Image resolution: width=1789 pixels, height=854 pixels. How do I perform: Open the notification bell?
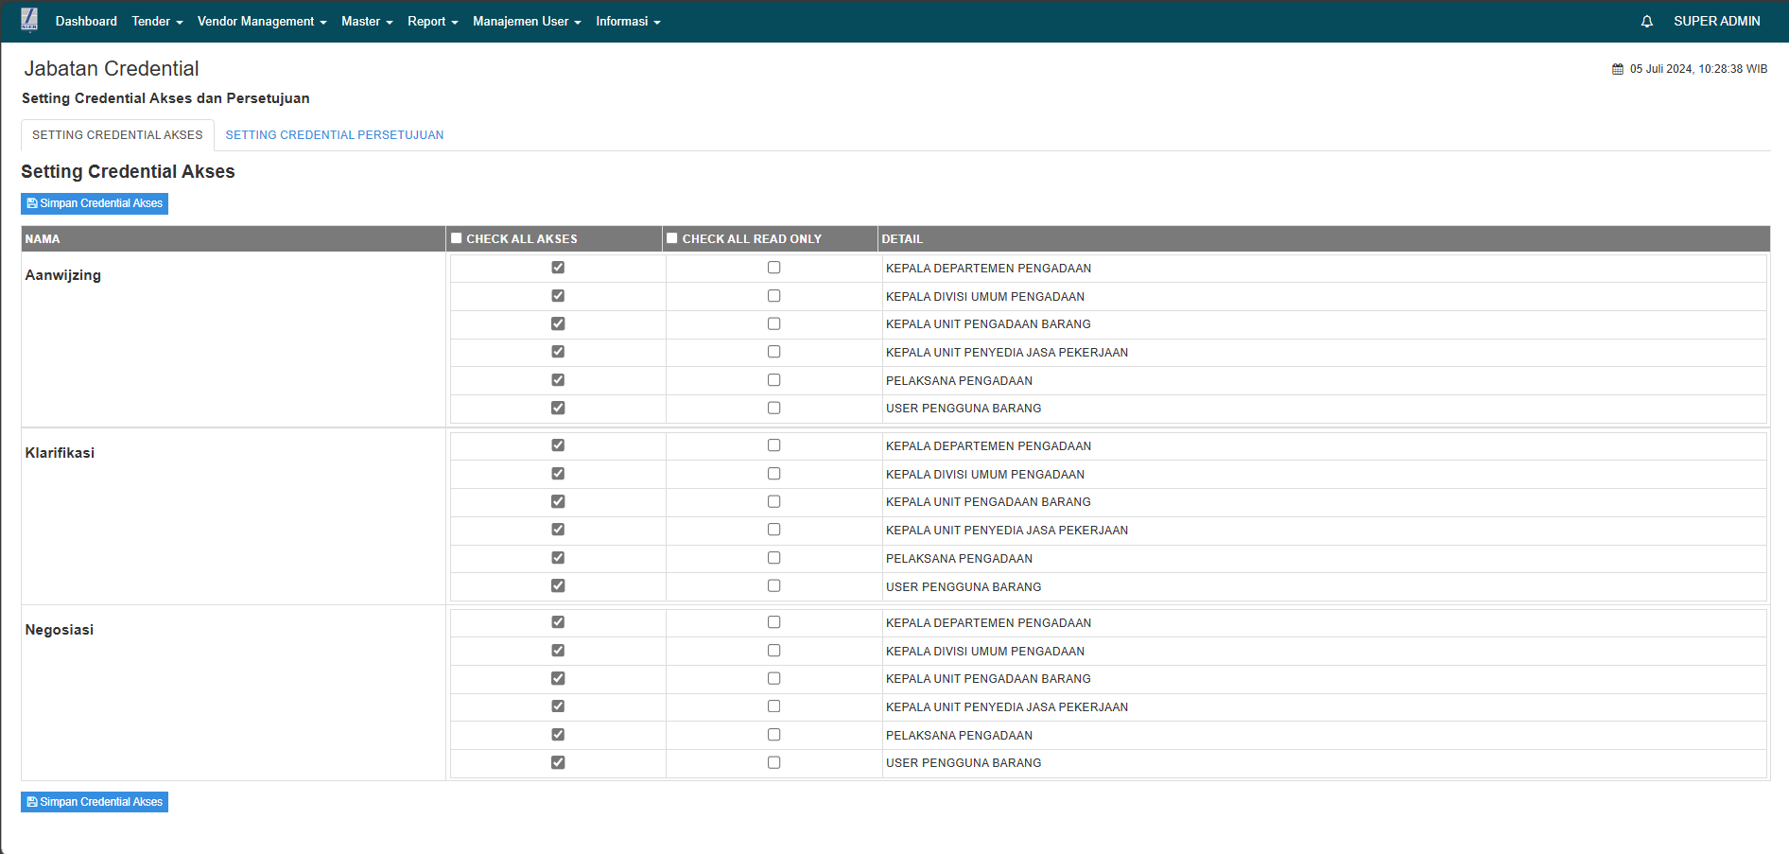point(1646,21)
